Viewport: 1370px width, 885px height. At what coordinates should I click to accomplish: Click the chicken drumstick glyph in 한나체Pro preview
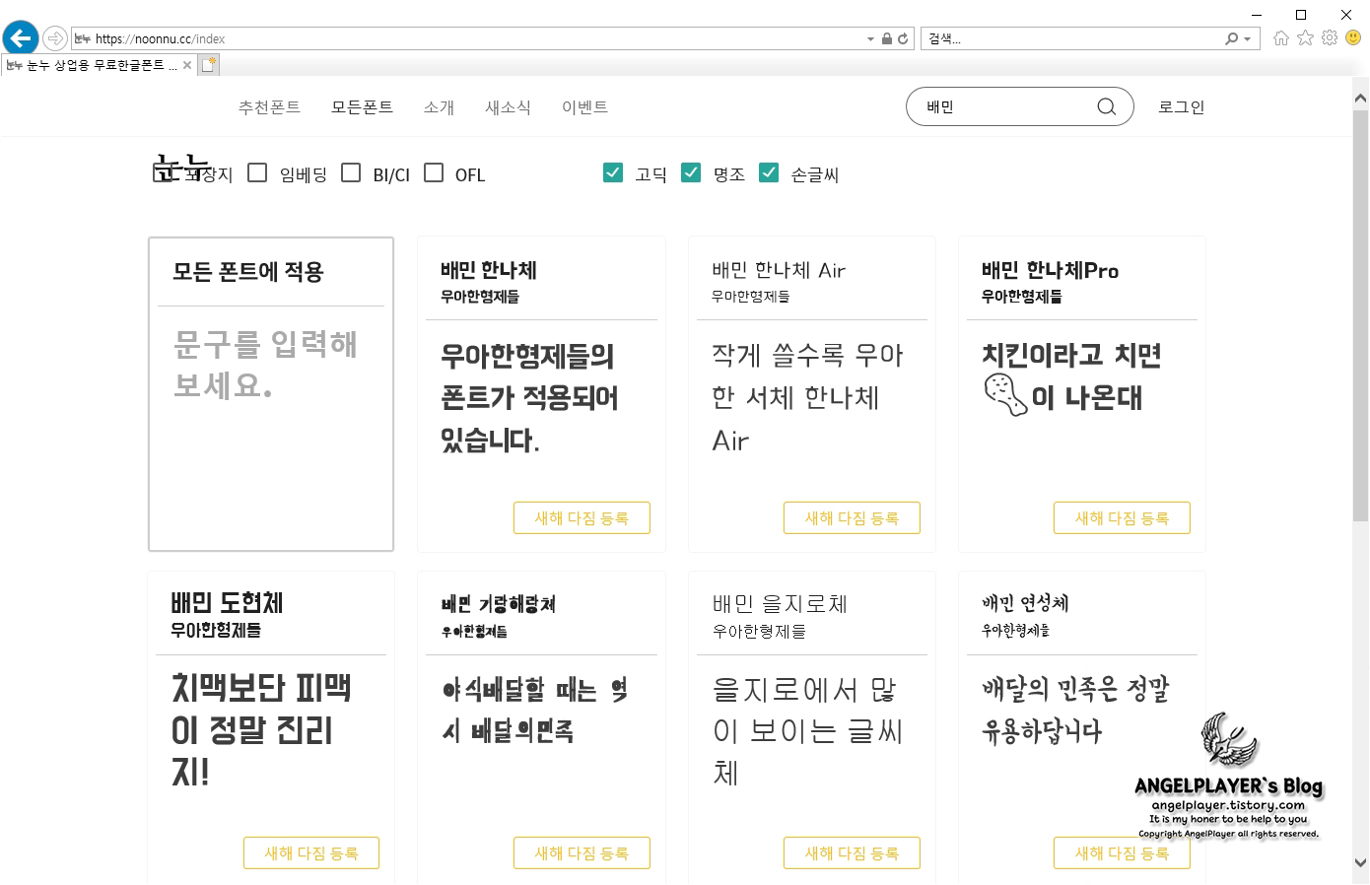[1005, 395]
